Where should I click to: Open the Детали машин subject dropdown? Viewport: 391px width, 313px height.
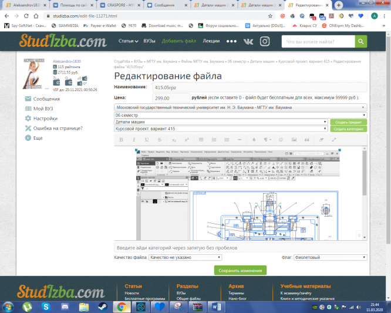tap(221, 122)
